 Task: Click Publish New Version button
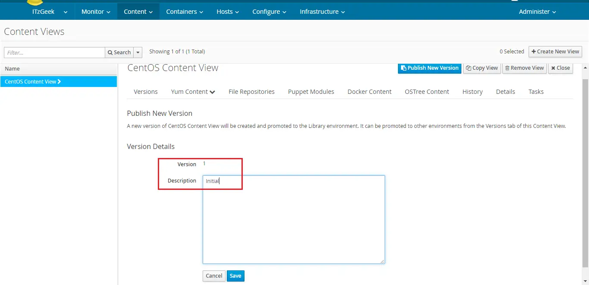(x=429, y=68)
